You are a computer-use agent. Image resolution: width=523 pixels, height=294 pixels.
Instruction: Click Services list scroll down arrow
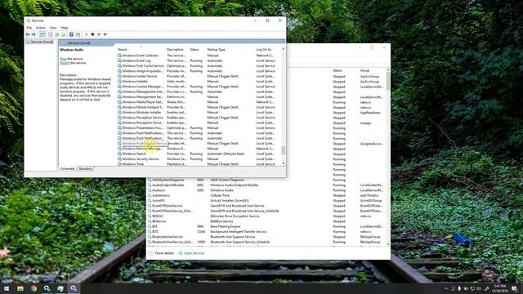(x=284, y=163)
